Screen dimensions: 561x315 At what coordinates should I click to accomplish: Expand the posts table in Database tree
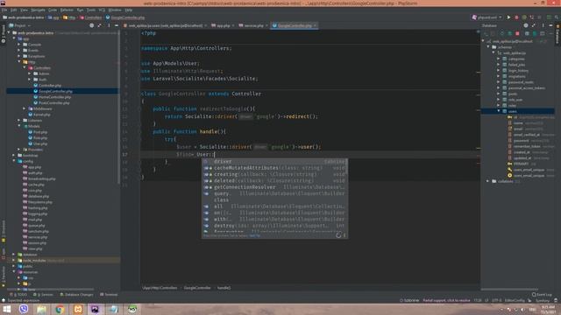point(499,94)
